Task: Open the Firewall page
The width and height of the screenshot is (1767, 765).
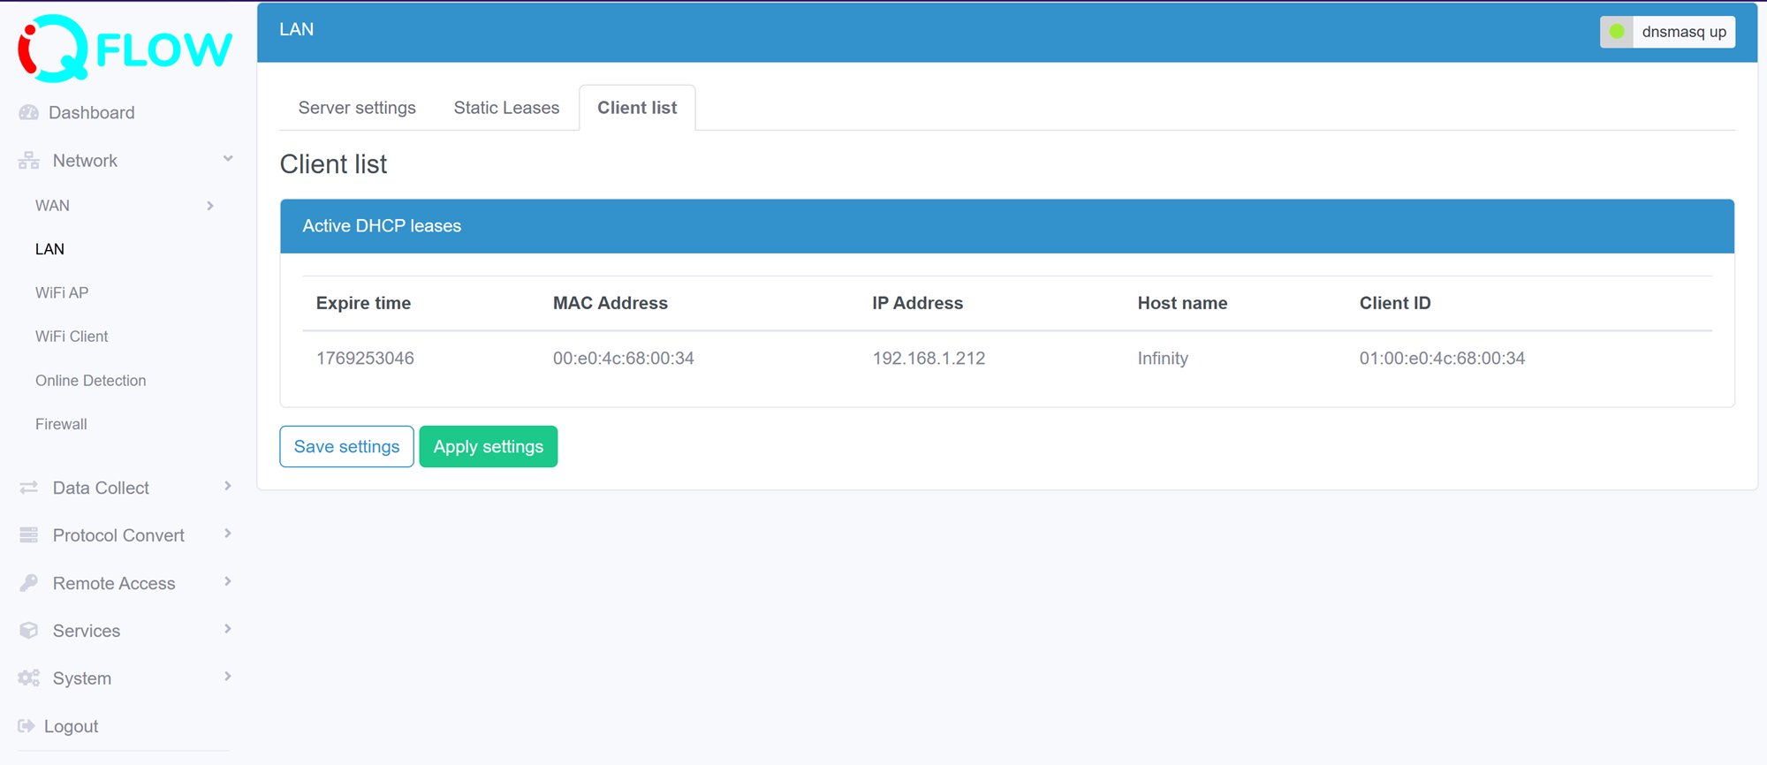Action: pyautogui.click(x=61, y=424)
